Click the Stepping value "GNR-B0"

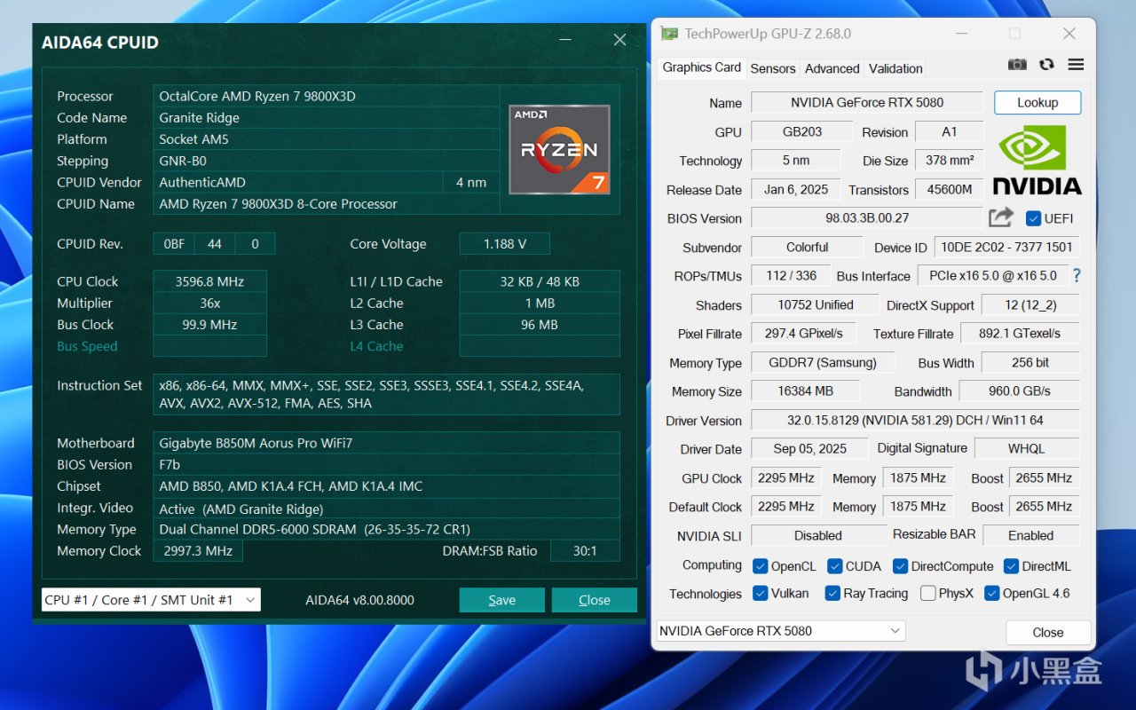point(327,161)
